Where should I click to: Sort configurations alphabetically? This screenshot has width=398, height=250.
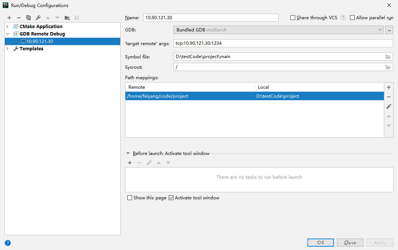tap(77, 18)
